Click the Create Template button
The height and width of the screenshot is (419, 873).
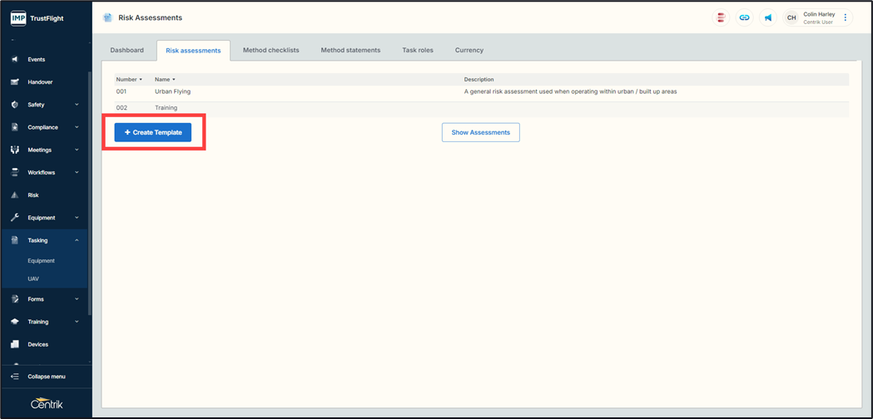pyautogui.click(x=153, y=132)
